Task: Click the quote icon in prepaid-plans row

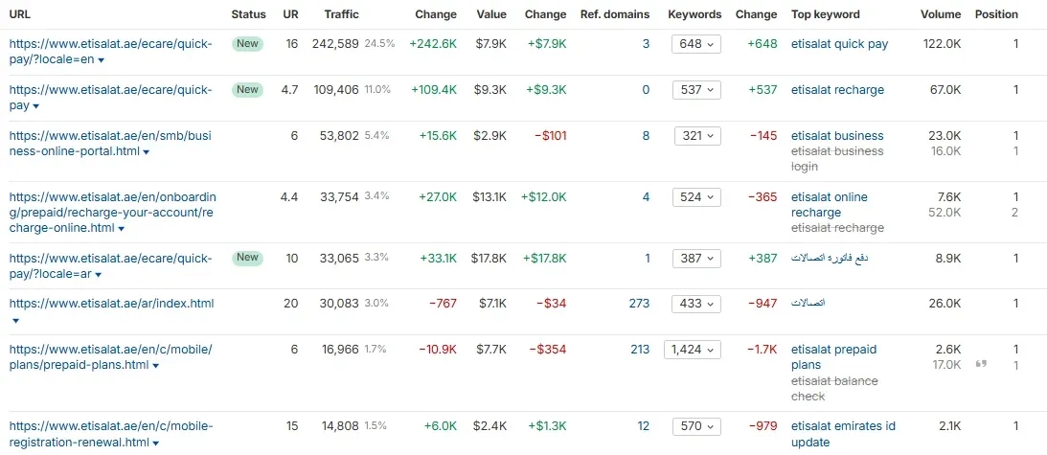Action: [x=981, y=365]
